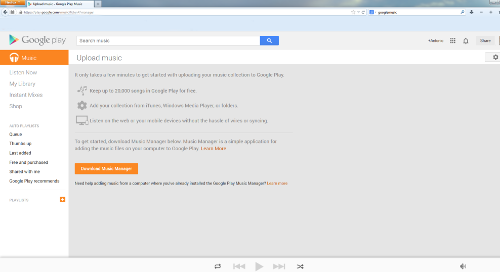Skip to the previous track
Screen dimensions: 500x272
[239, 266]
